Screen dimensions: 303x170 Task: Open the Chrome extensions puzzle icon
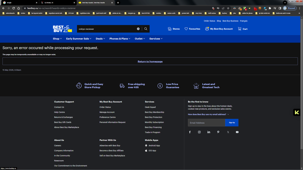(270, 8)
